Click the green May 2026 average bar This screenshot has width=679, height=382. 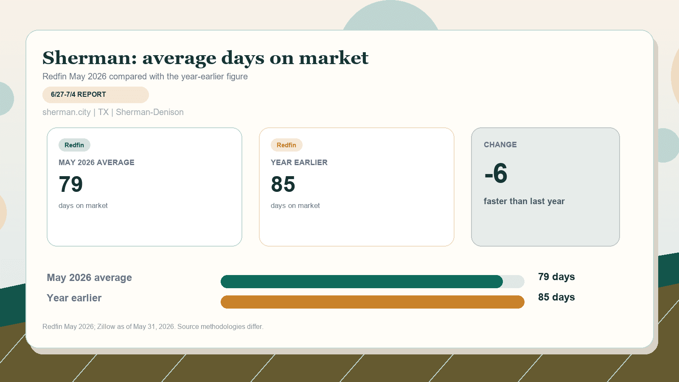[362, 281]
